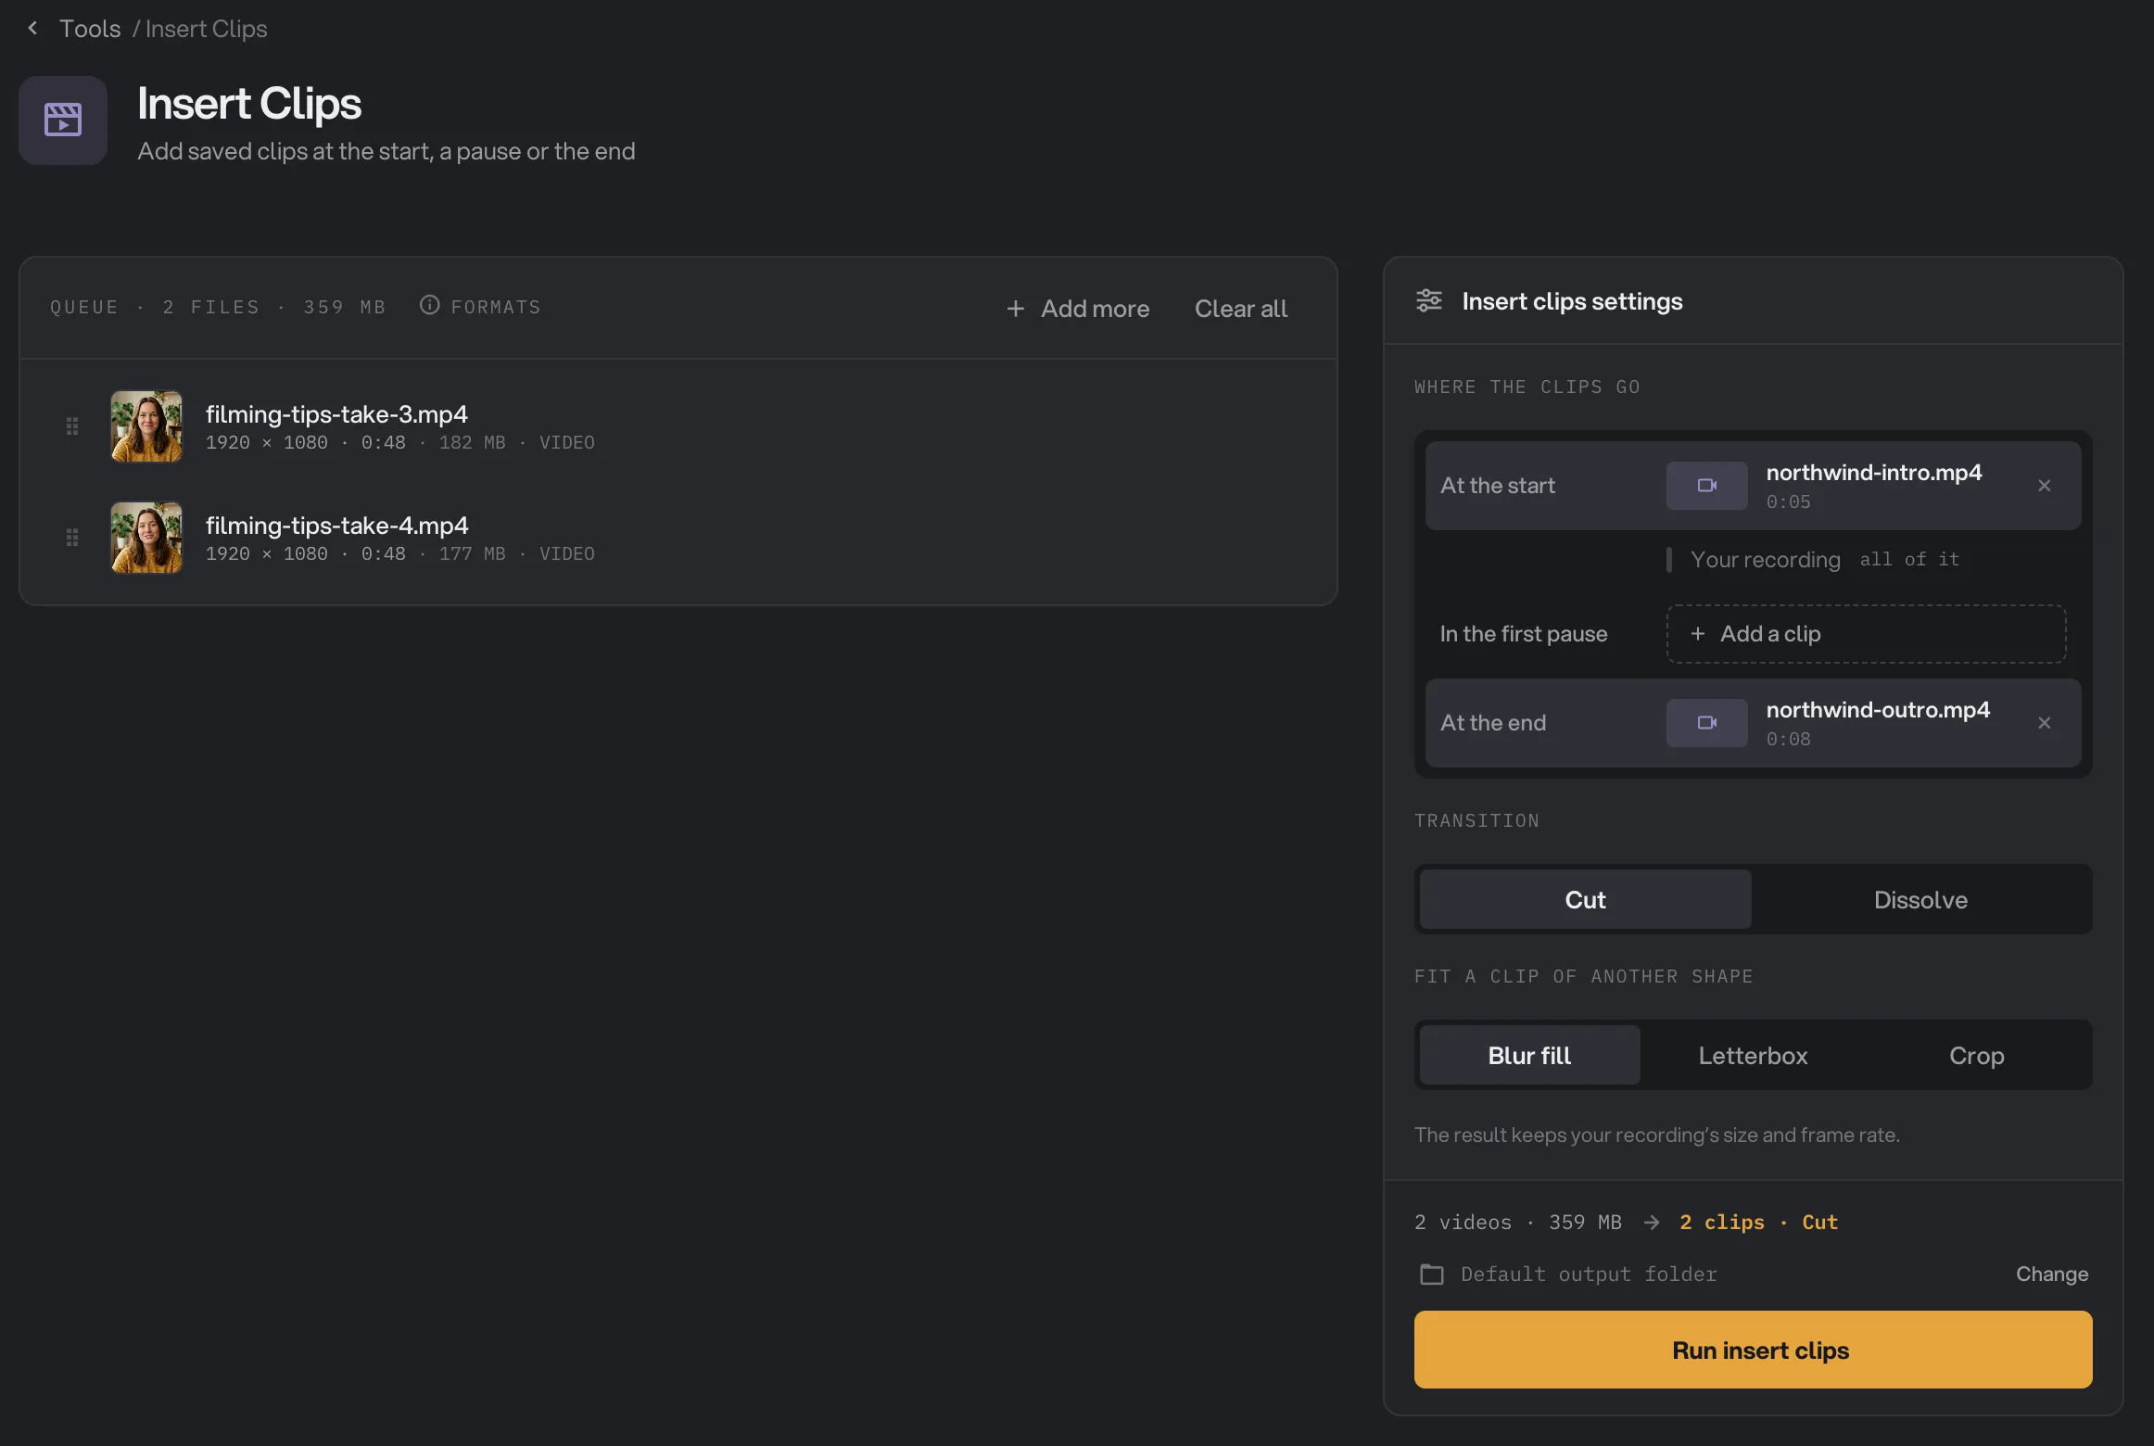
Task: Open the Tools breadcrumb link
Action: (x=90, y=29)
